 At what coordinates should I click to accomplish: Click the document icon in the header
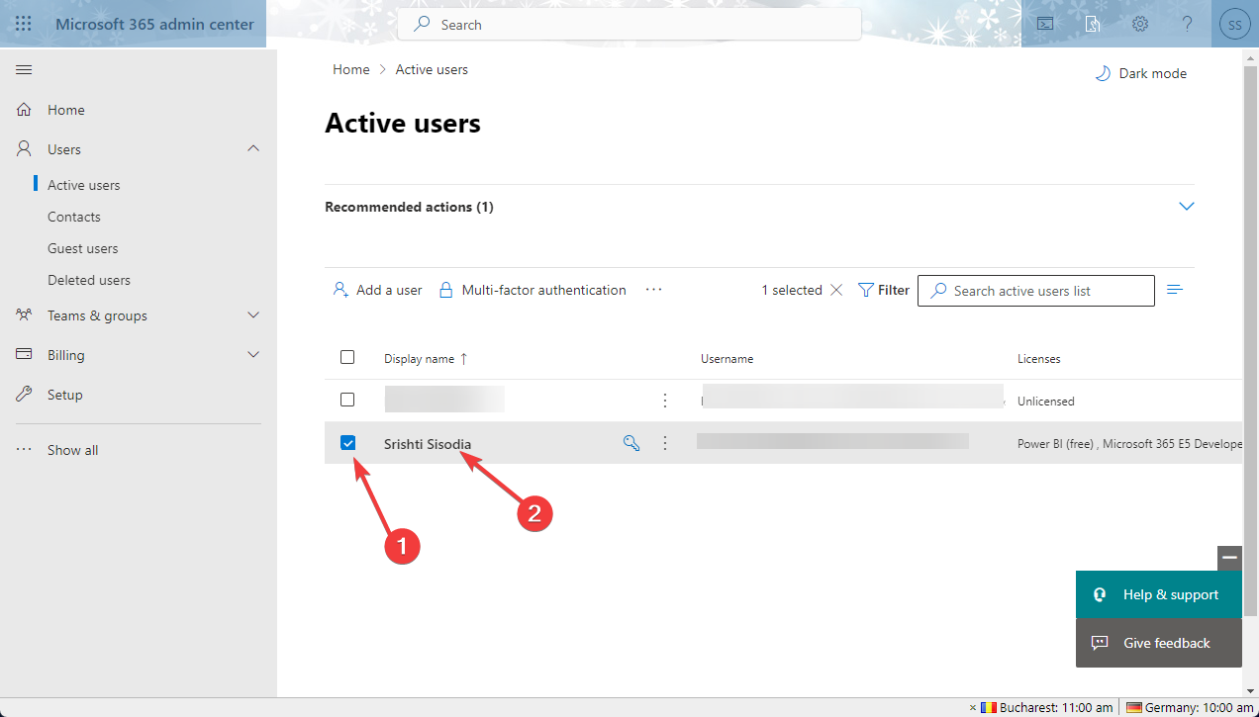1093,24
